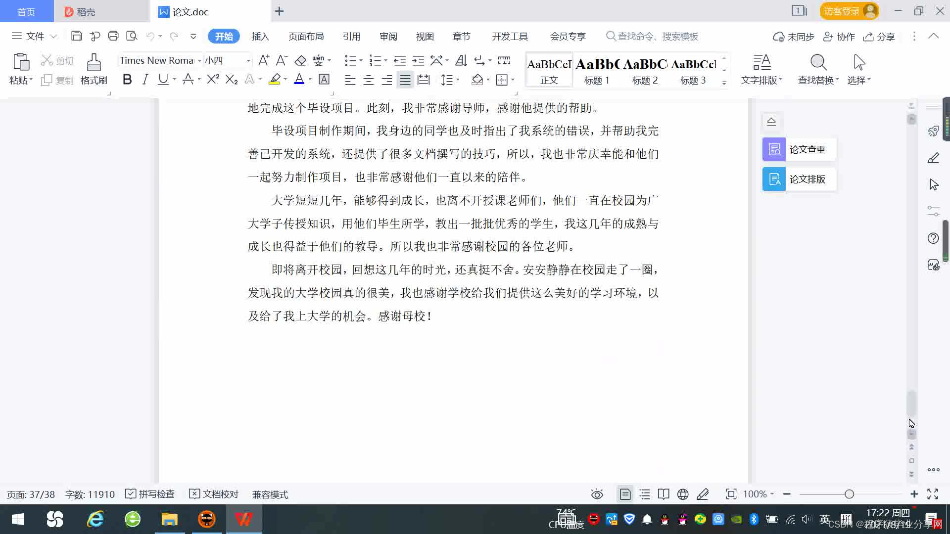Expand the font size dropdown 小四

tap(248, 60)
